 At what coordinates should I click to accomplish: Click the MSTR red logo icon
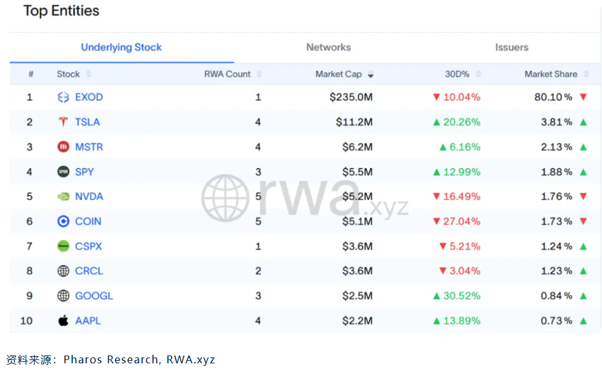pyautogui.click(x=63, y=147)
